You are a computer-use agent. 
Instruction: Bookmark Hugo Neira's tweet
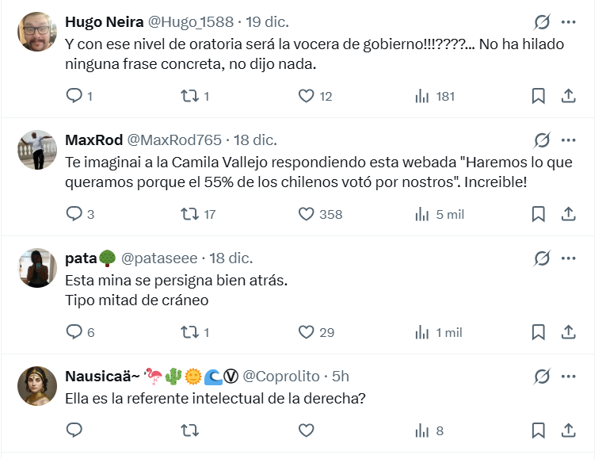click(538, 96)
